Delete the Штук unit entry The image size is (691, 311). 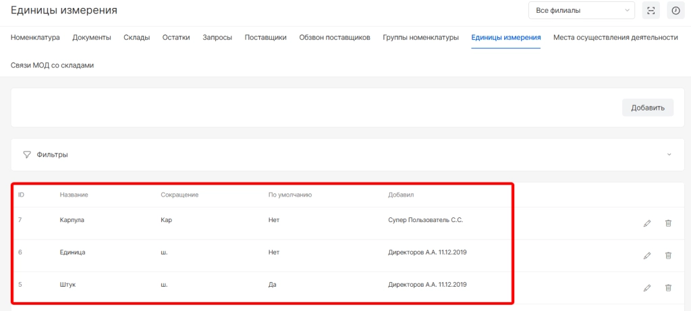pos(668,288)
